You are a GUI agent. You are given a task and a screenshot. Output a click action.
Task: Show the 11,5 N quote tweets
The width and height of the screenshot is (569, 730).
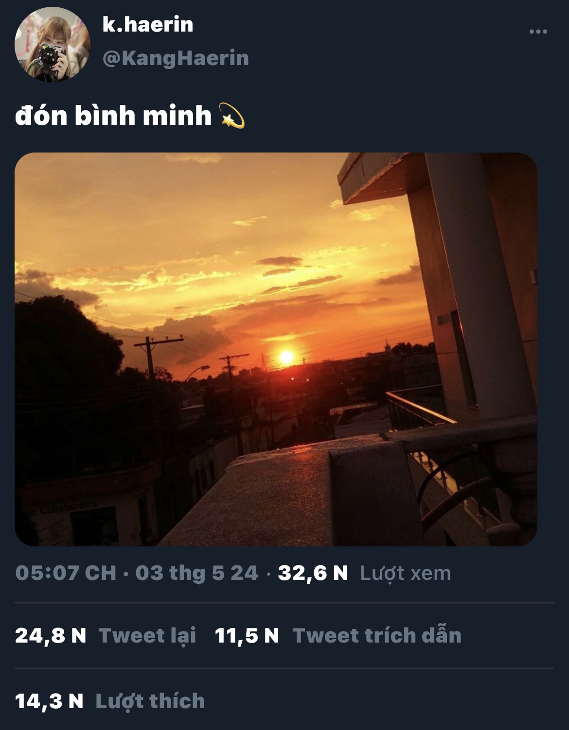pos(247,635)
